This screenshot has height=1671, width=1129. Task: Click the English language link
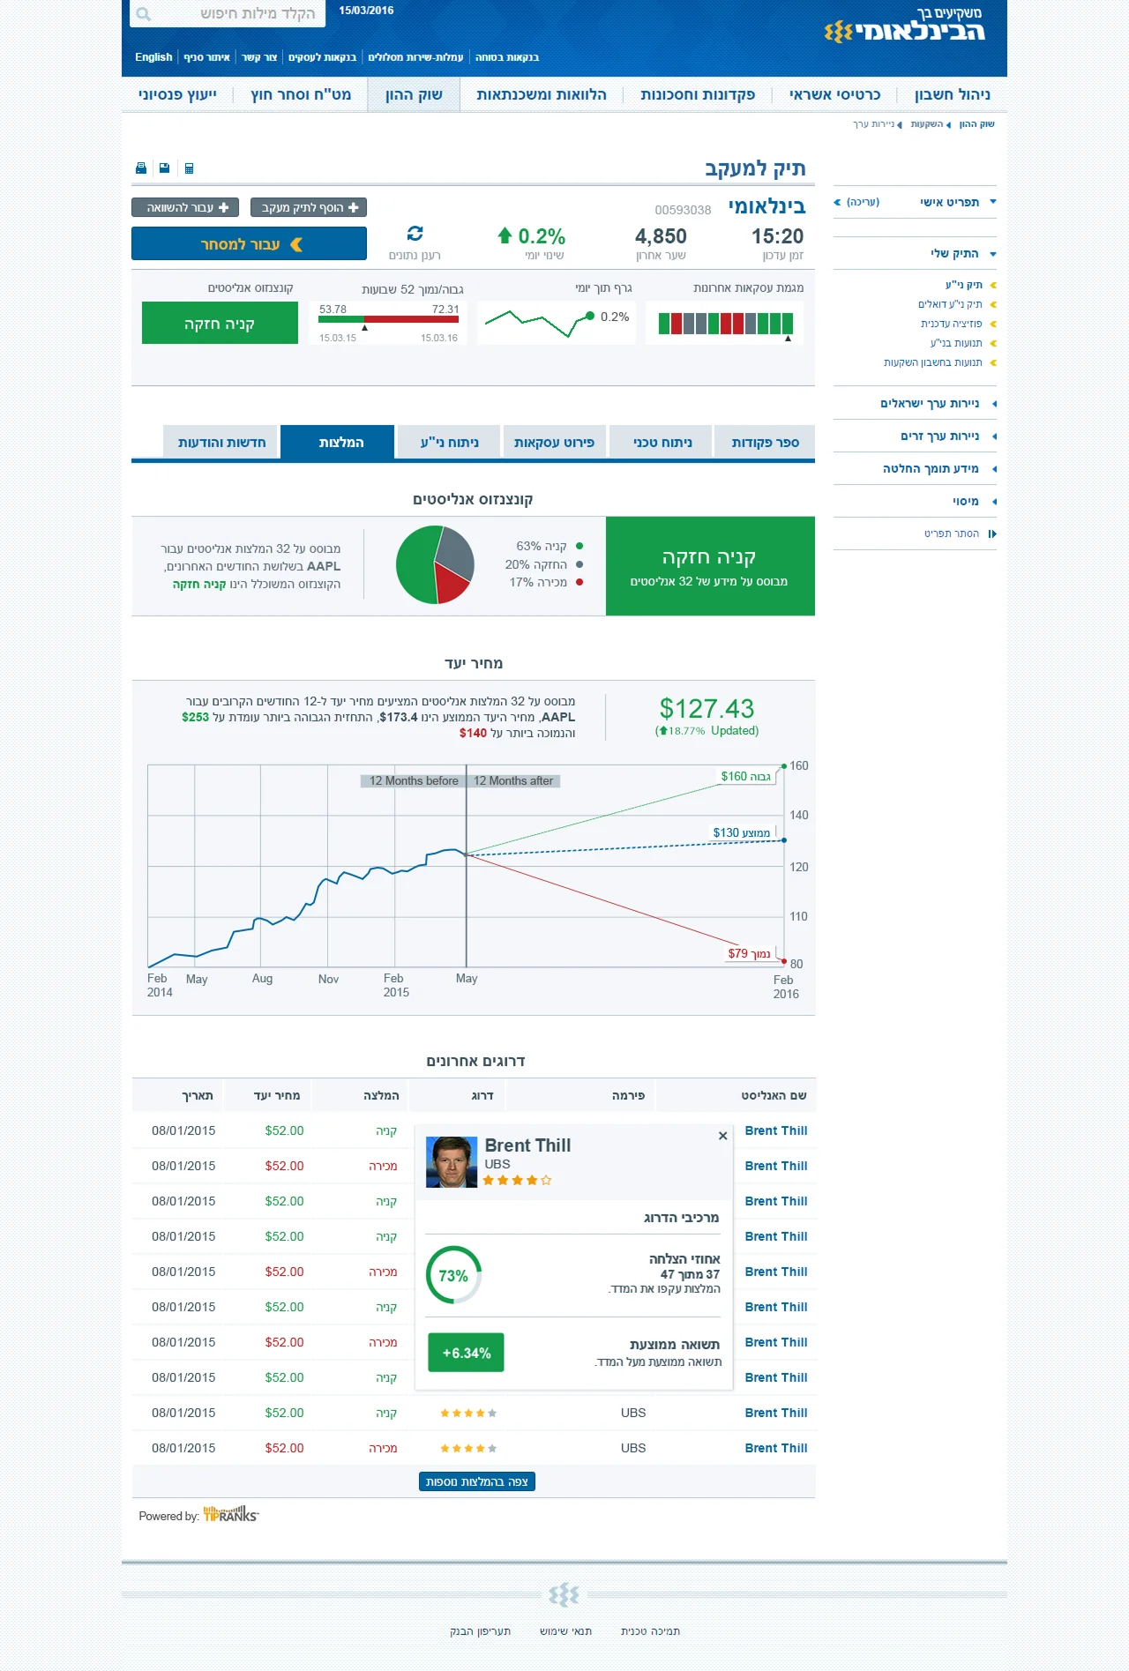coord(153,57)
